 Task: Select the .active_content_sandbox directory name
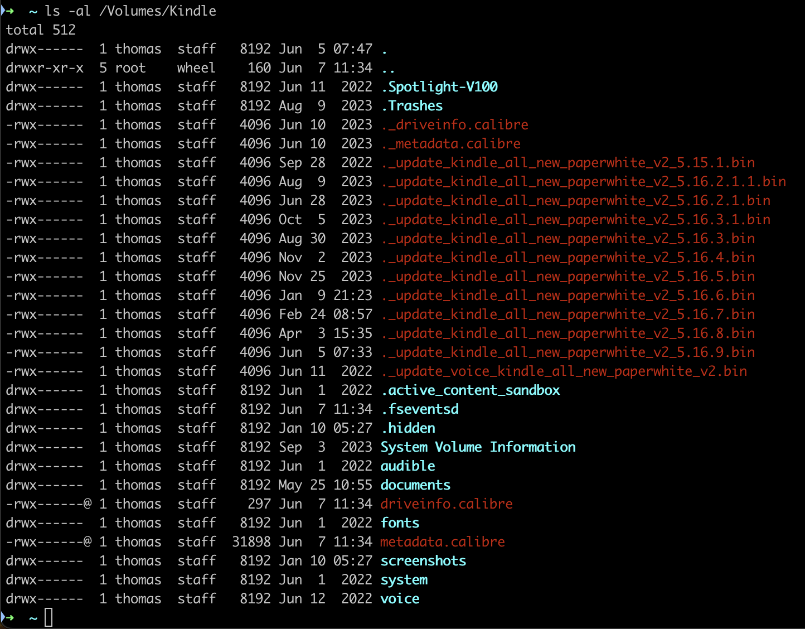[471, 390]
